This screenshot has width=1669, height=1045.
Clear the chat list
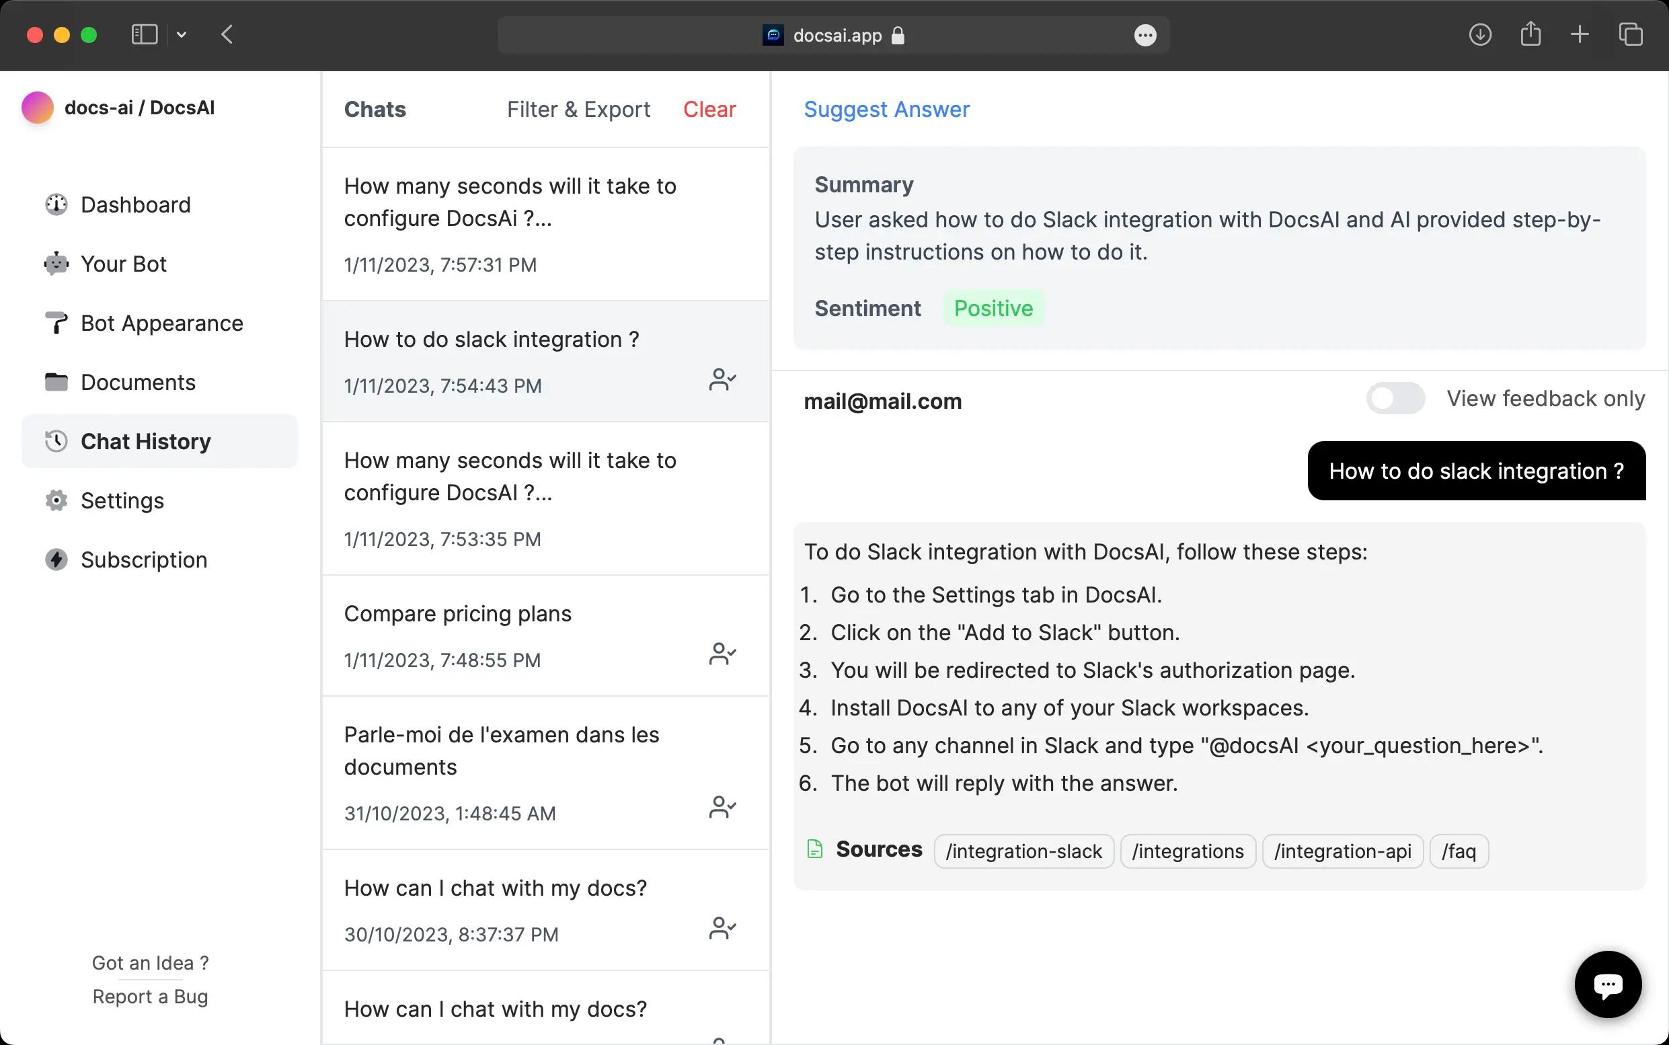[x=708, y=109]
